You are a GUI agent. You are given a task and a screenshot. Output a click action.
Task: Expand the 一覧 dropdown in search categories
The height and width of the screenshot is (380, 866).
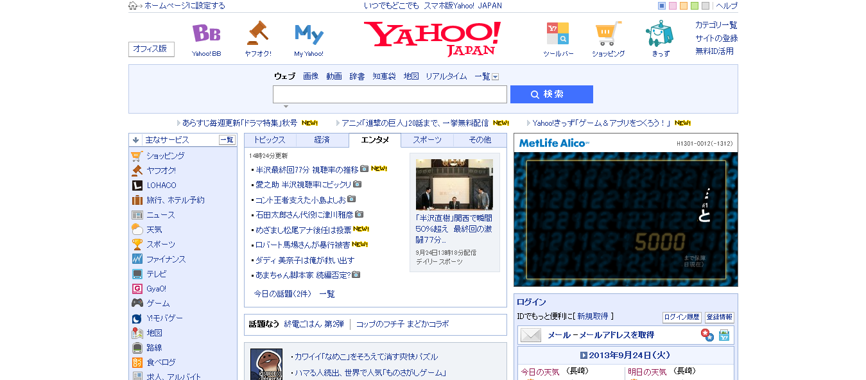click(496, 77)
